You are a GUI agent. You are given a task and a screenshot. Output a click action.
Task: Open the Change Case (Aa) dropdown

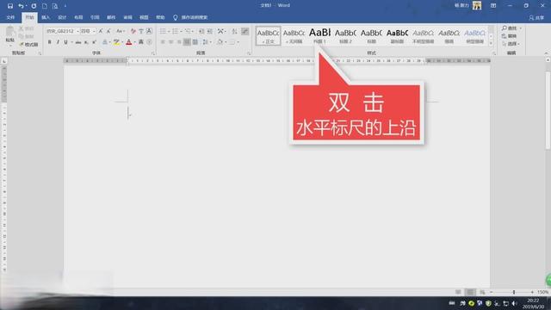coord(121,31)
